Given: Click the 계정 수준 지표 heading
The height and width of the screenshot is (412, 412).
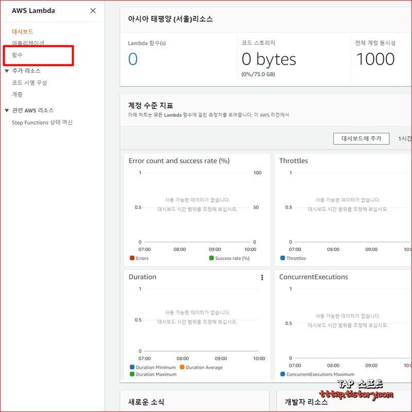Looking at the screenshot, I should 150,106.
